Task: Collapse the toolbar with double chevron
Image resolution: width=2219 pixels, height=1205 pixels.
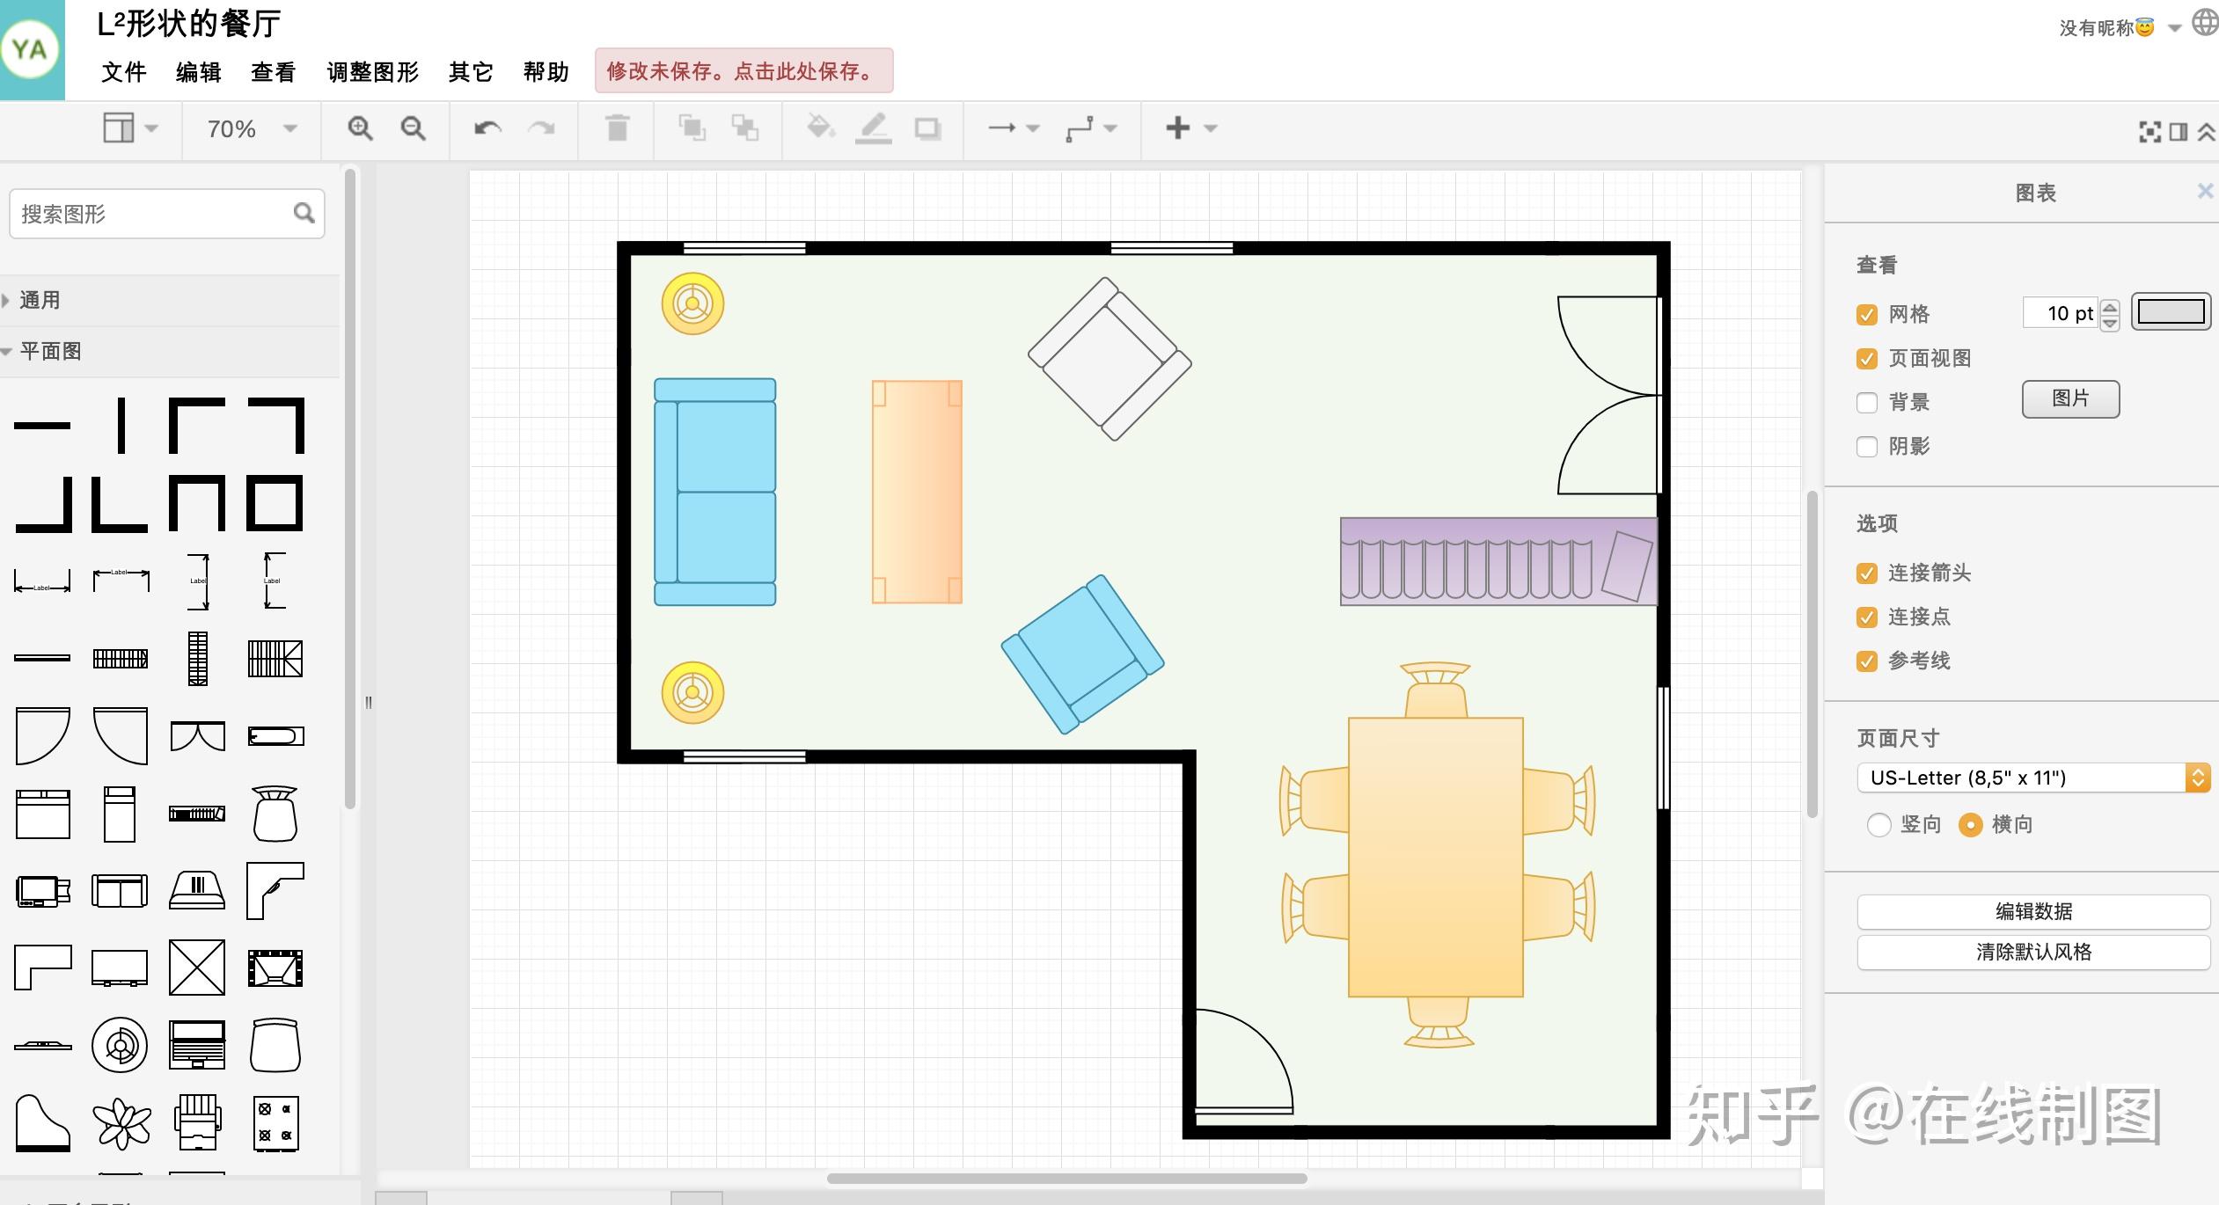Action: [x=2206, y=132]
